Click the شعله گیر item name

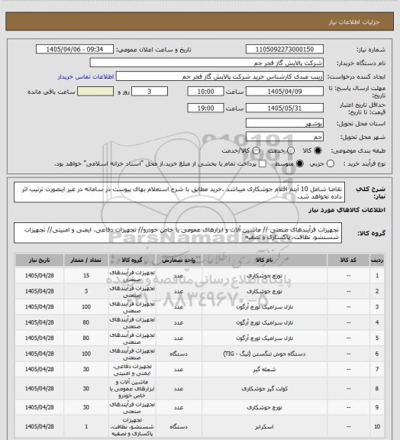(x=264, y=369)
